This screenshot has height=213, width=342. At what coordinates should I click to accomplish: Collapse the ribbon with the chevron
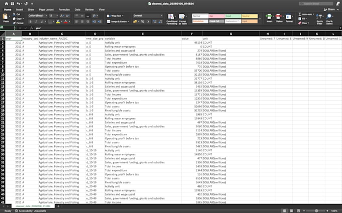coord(338,10)
